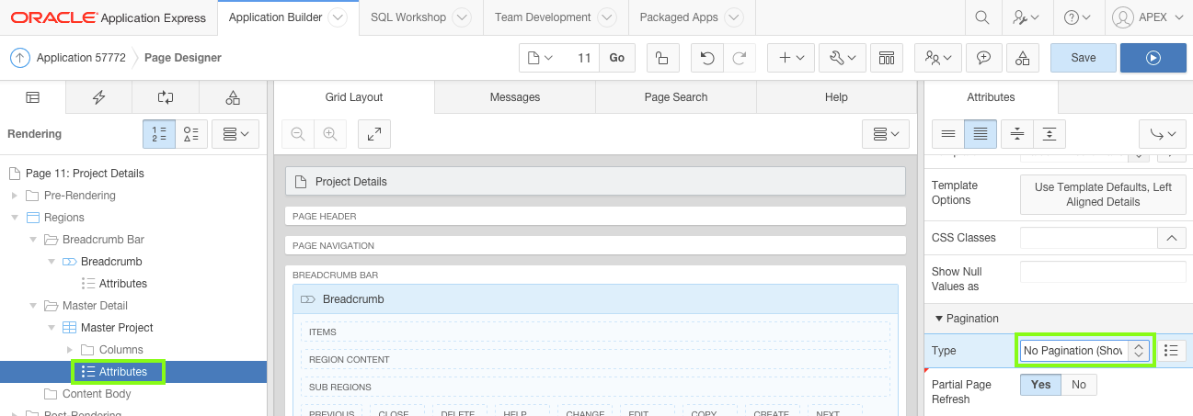Screen dimensions: 1193x416
Task: Run the page with the play button
Action: pos(1153,57)
